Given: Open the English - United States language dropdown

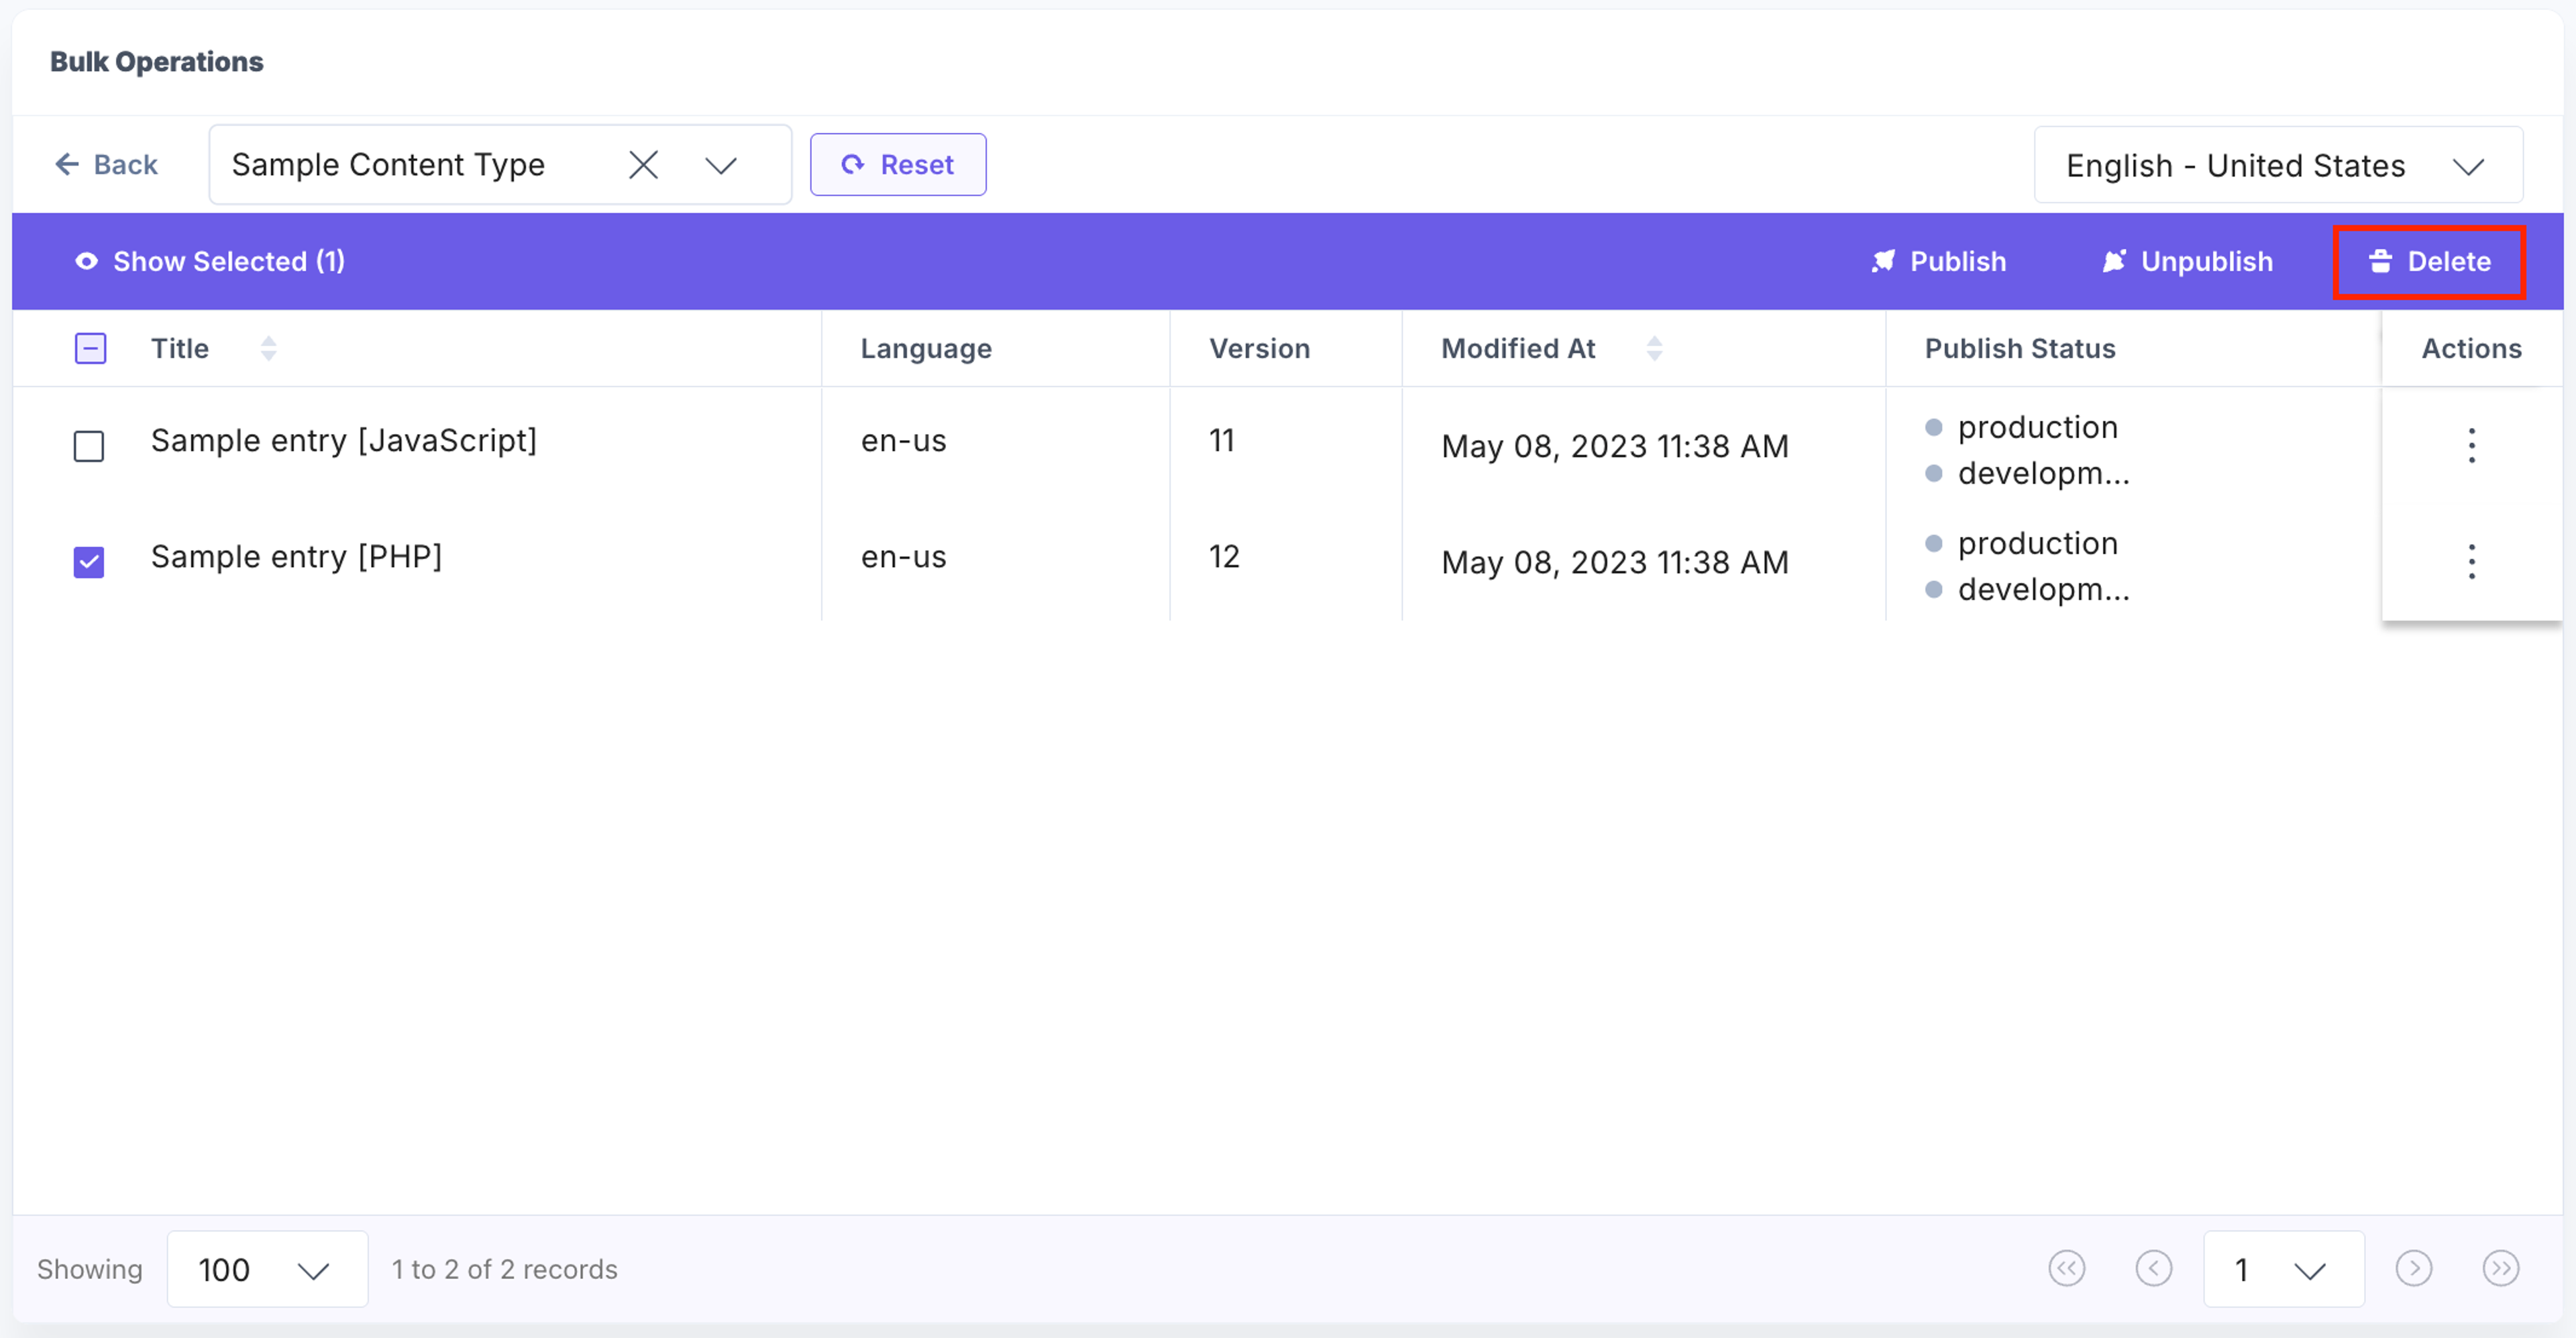Looking at the screenshot, I should [x=2278, y=165].
